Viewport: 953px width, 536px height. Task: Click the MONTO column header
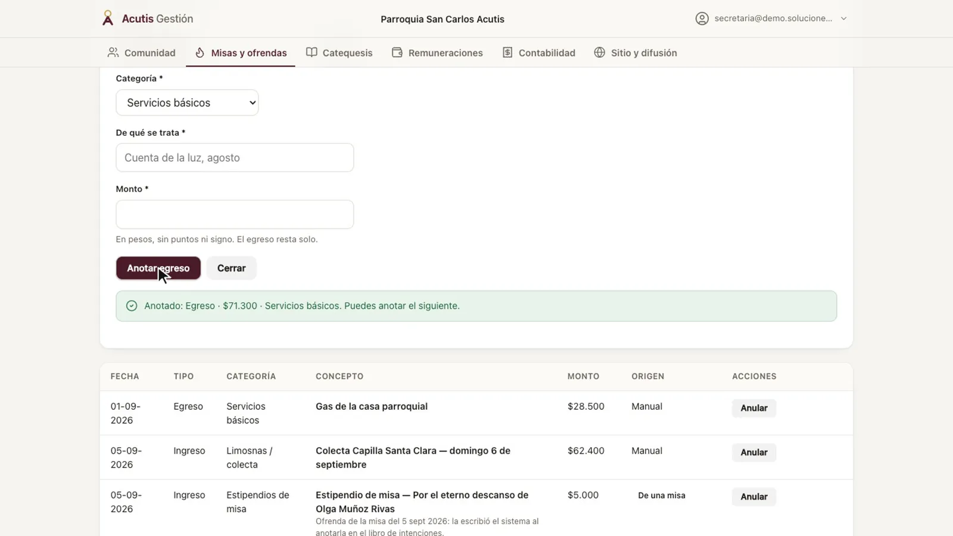tap(583, 376)
